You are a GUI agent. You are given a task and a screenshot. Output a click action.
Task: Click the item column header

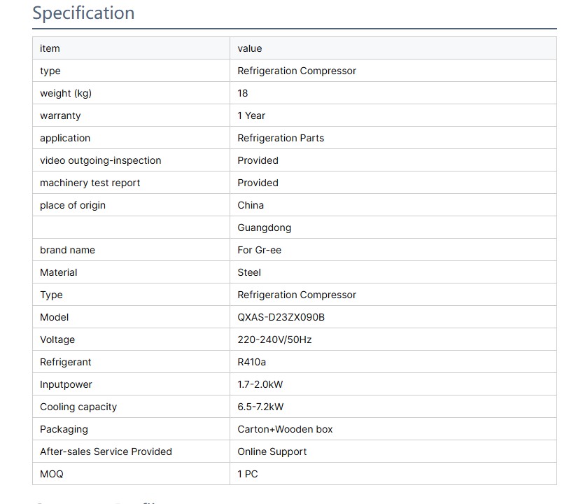(x=50, y=48)
